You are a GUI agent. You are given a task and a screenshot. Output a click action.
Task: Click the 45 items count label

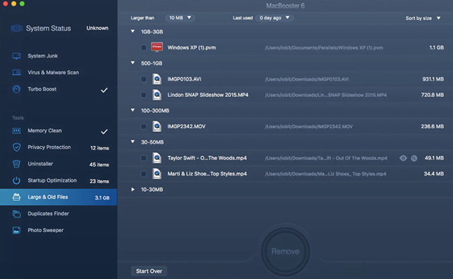(x=99, y=165)
